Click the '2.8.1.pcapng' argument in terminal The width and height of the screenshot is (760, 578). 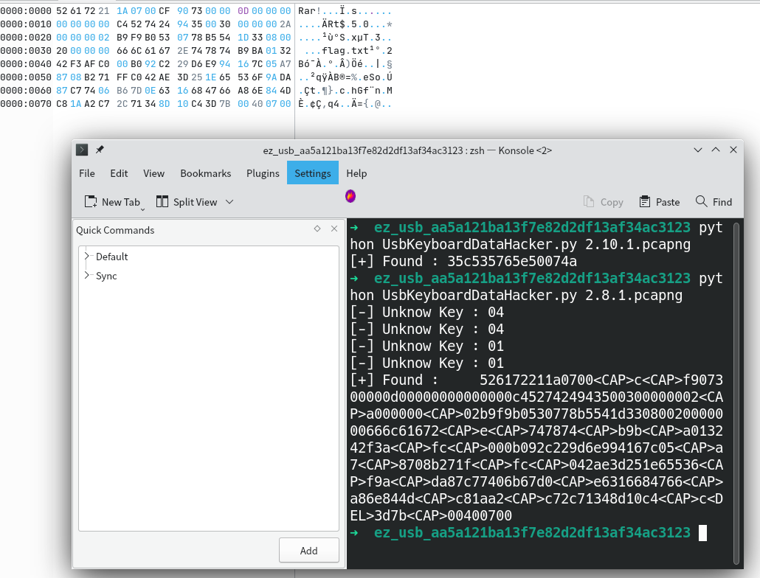634,296
